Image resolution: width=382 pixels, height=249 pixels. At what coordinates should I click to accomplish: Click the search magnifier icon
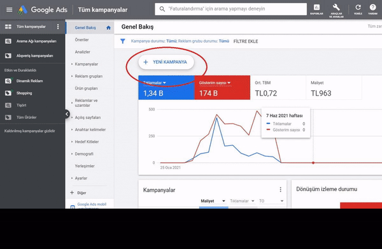coord(162,9)
